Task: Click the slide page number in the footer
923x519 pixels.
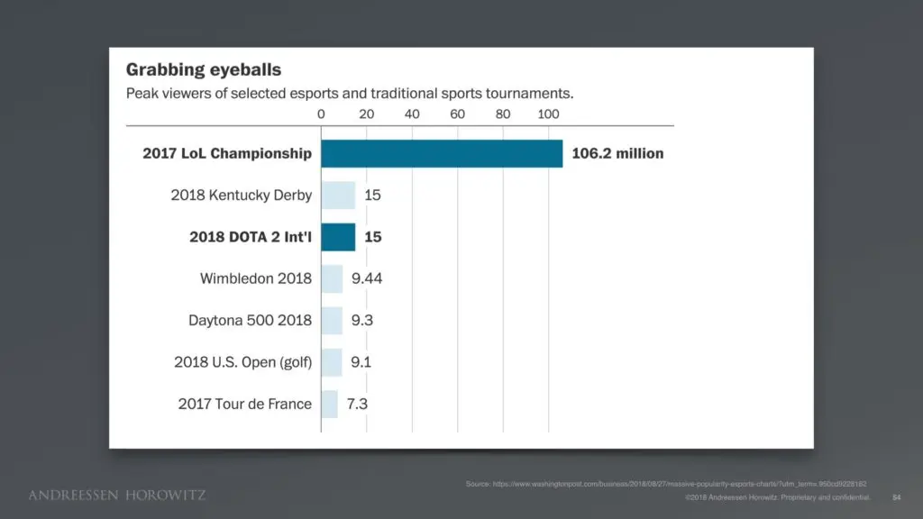Action: tap(897, 497)
